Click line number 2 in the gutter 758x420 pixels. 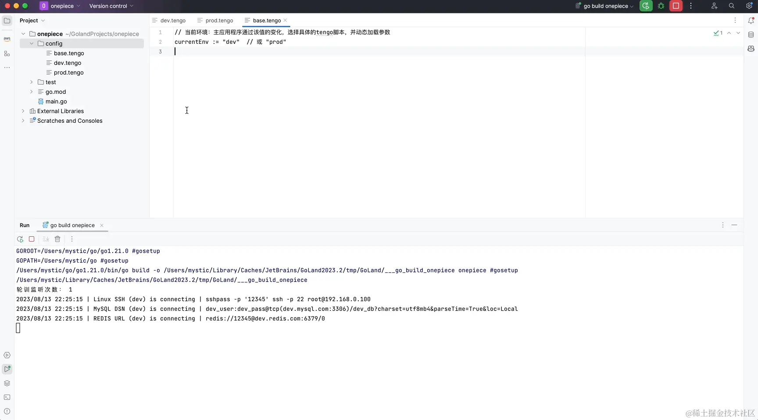(x=161, y=42)
